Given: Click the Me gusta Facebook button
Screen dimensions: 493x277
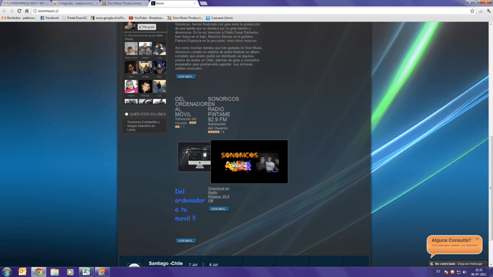Looking at the screenshot, I should click(147, 27).
